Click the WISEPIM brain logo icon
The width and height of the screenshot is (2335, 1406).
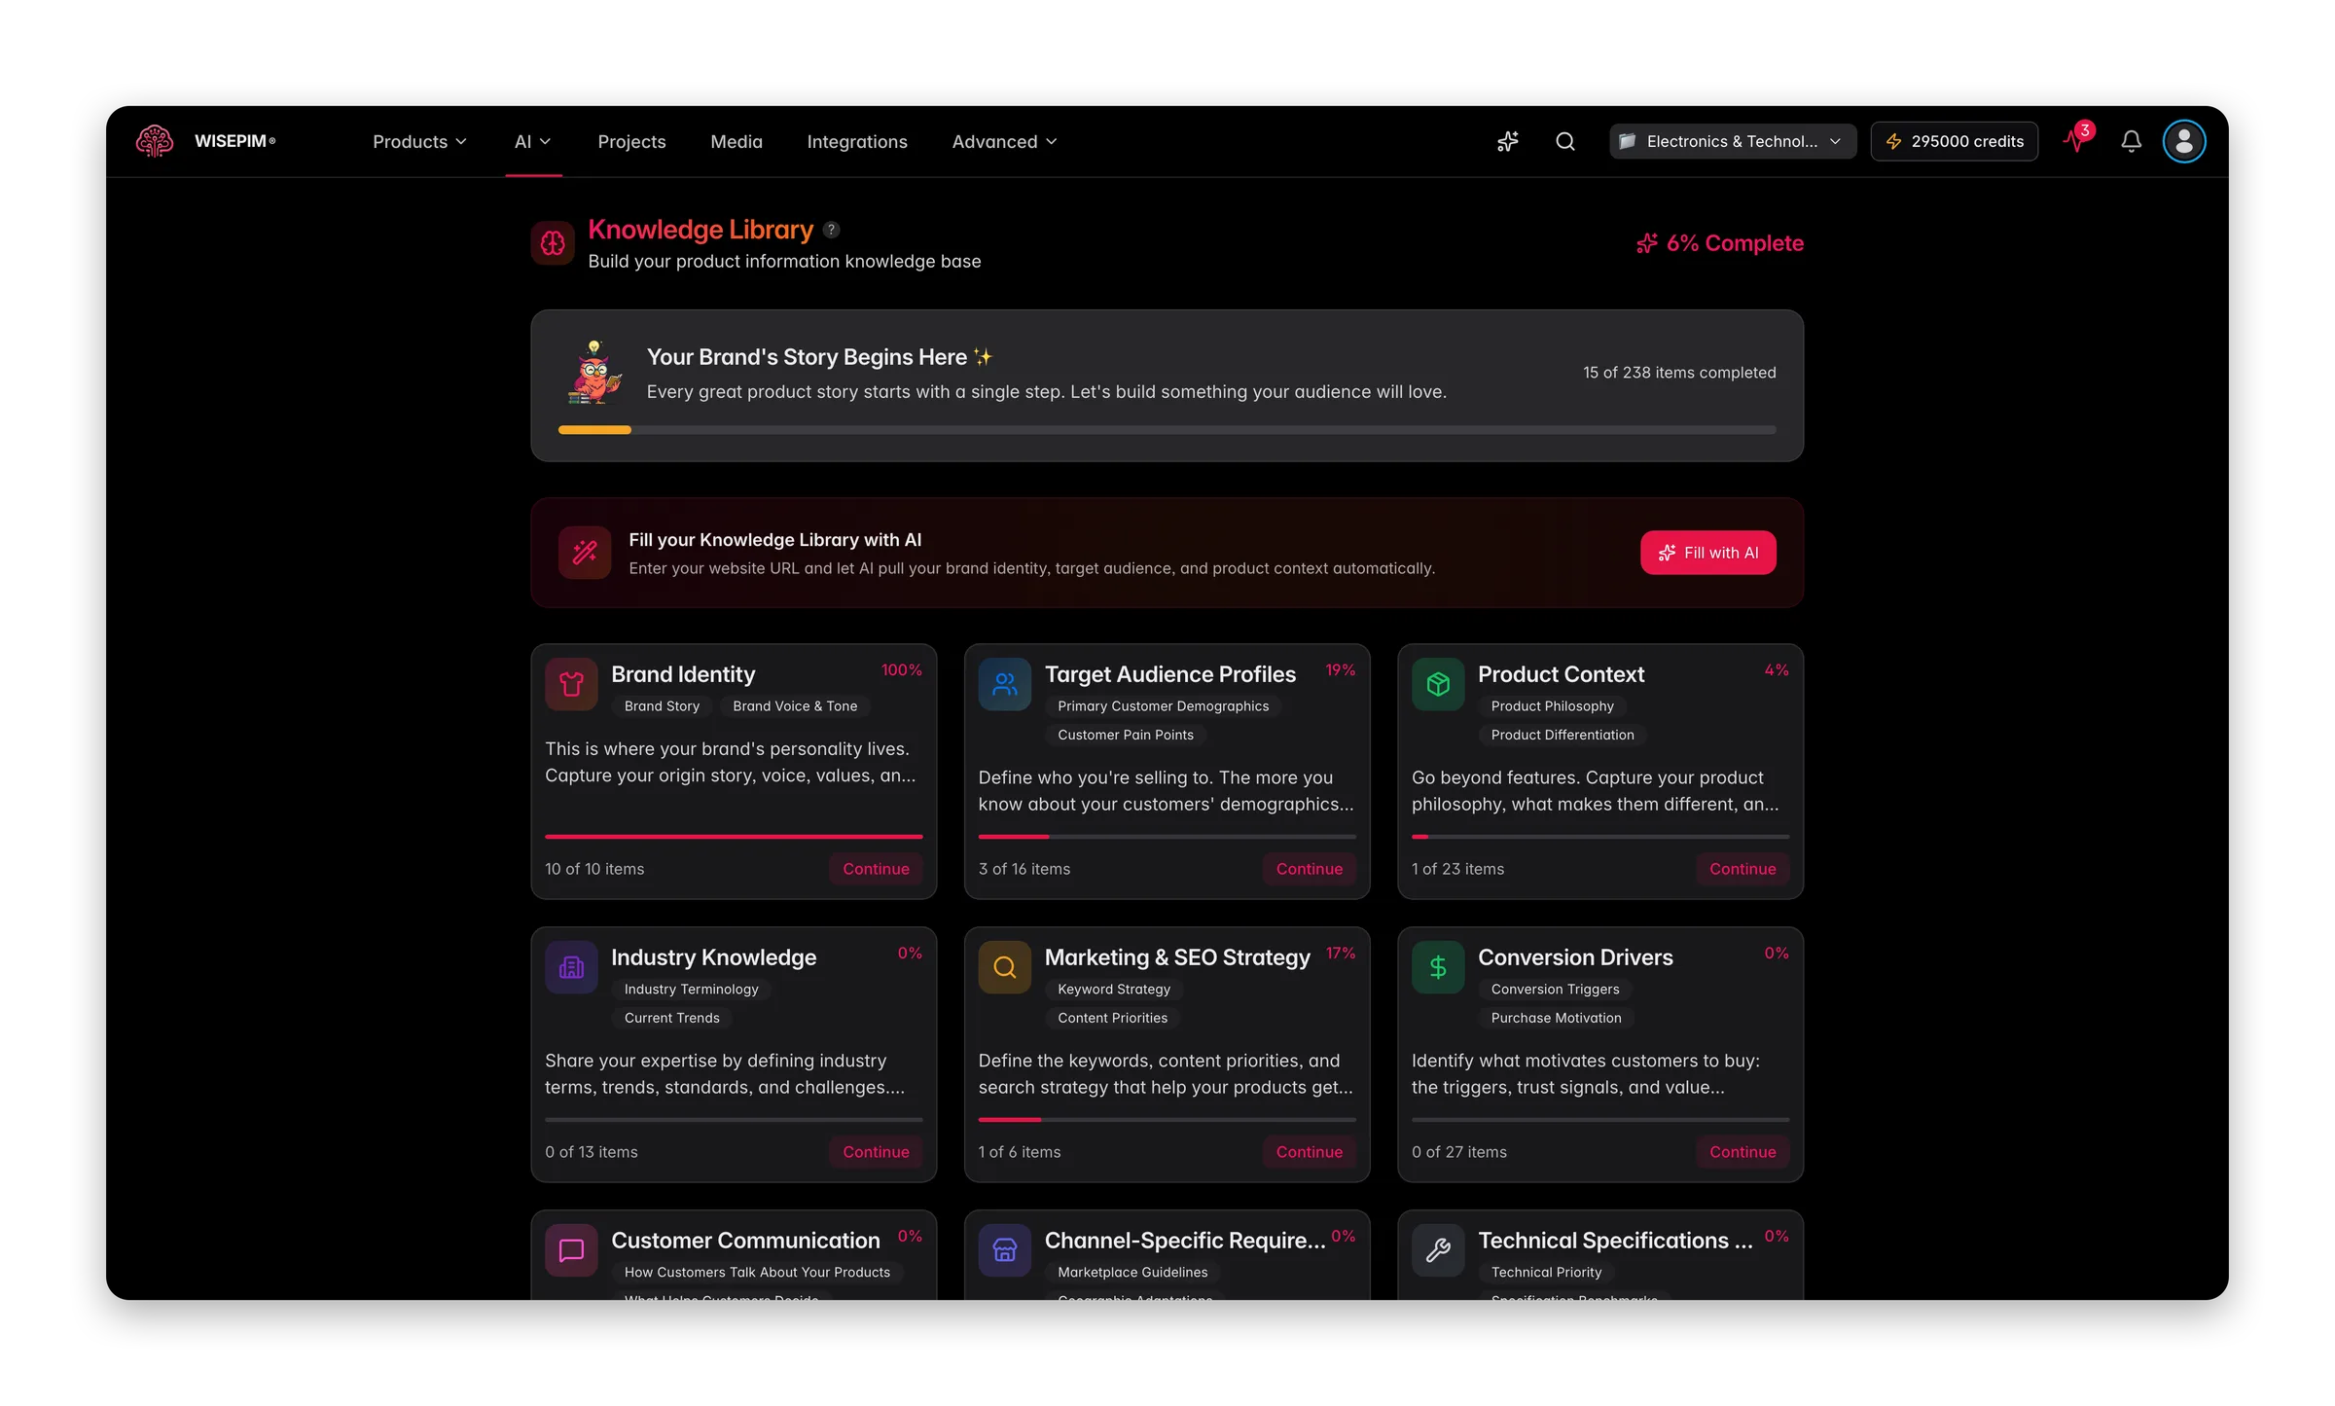pyautogui.click(x=155, y=141)
